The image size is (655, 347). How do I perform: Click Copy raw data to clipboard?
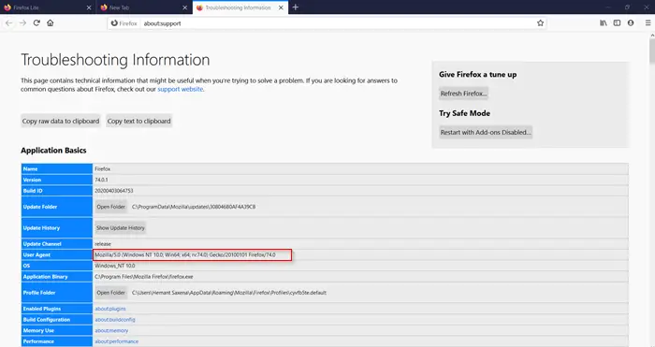click(61, 121)
